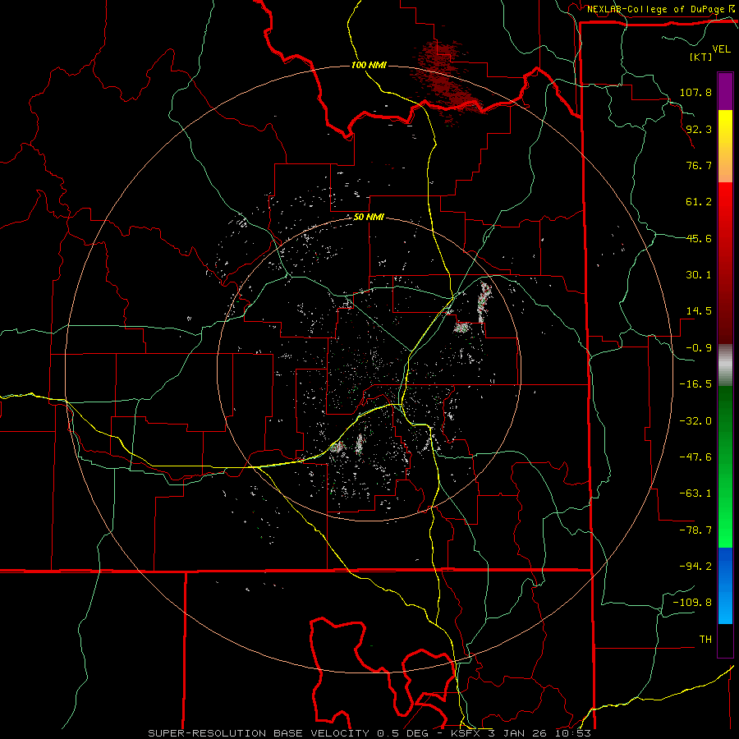Click the -109.8 legend value
This screenshot has height=739, width=739.
tap(692, 603)
